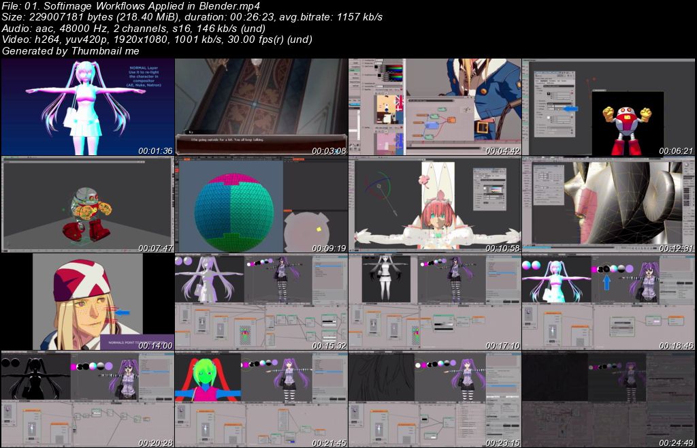Click the "Generated by Thumbnail me" line
Screen dimensions: 697x448
70,50
